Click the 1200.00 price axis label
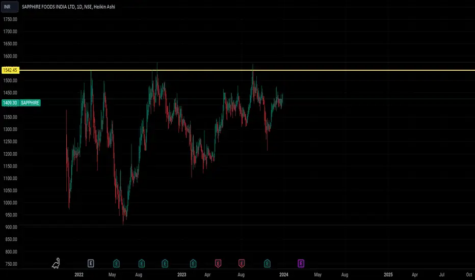The width and height of the screenshot is (475, 280). pos(10,154)
